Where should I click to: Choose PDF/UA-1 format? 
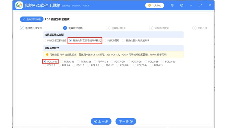coord(124,65)
